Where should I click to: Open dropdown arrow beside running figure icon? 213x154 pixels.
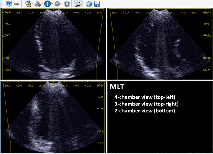click(32, 4)
